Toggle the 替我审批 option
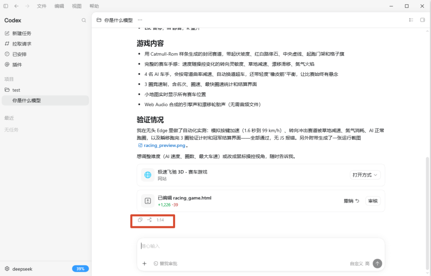This screenshot has width=431, height=276. click(x=165, y=264)
